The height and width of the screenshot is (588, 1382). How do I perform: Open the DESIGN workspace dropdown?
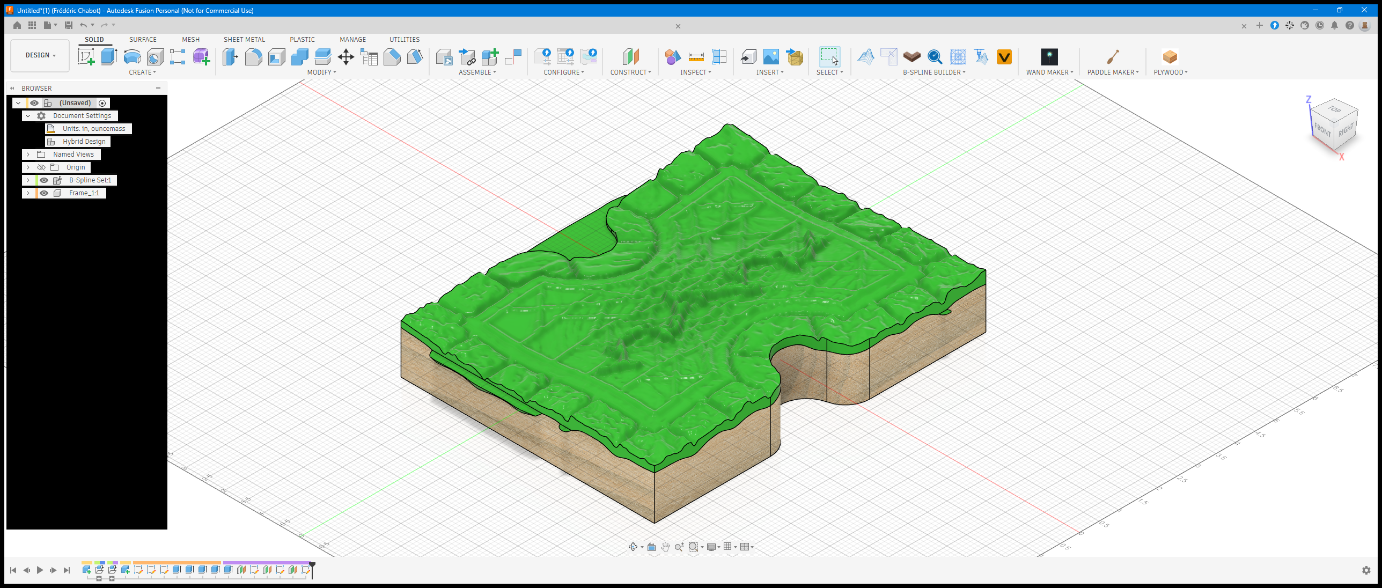click(x=40, y=55)
